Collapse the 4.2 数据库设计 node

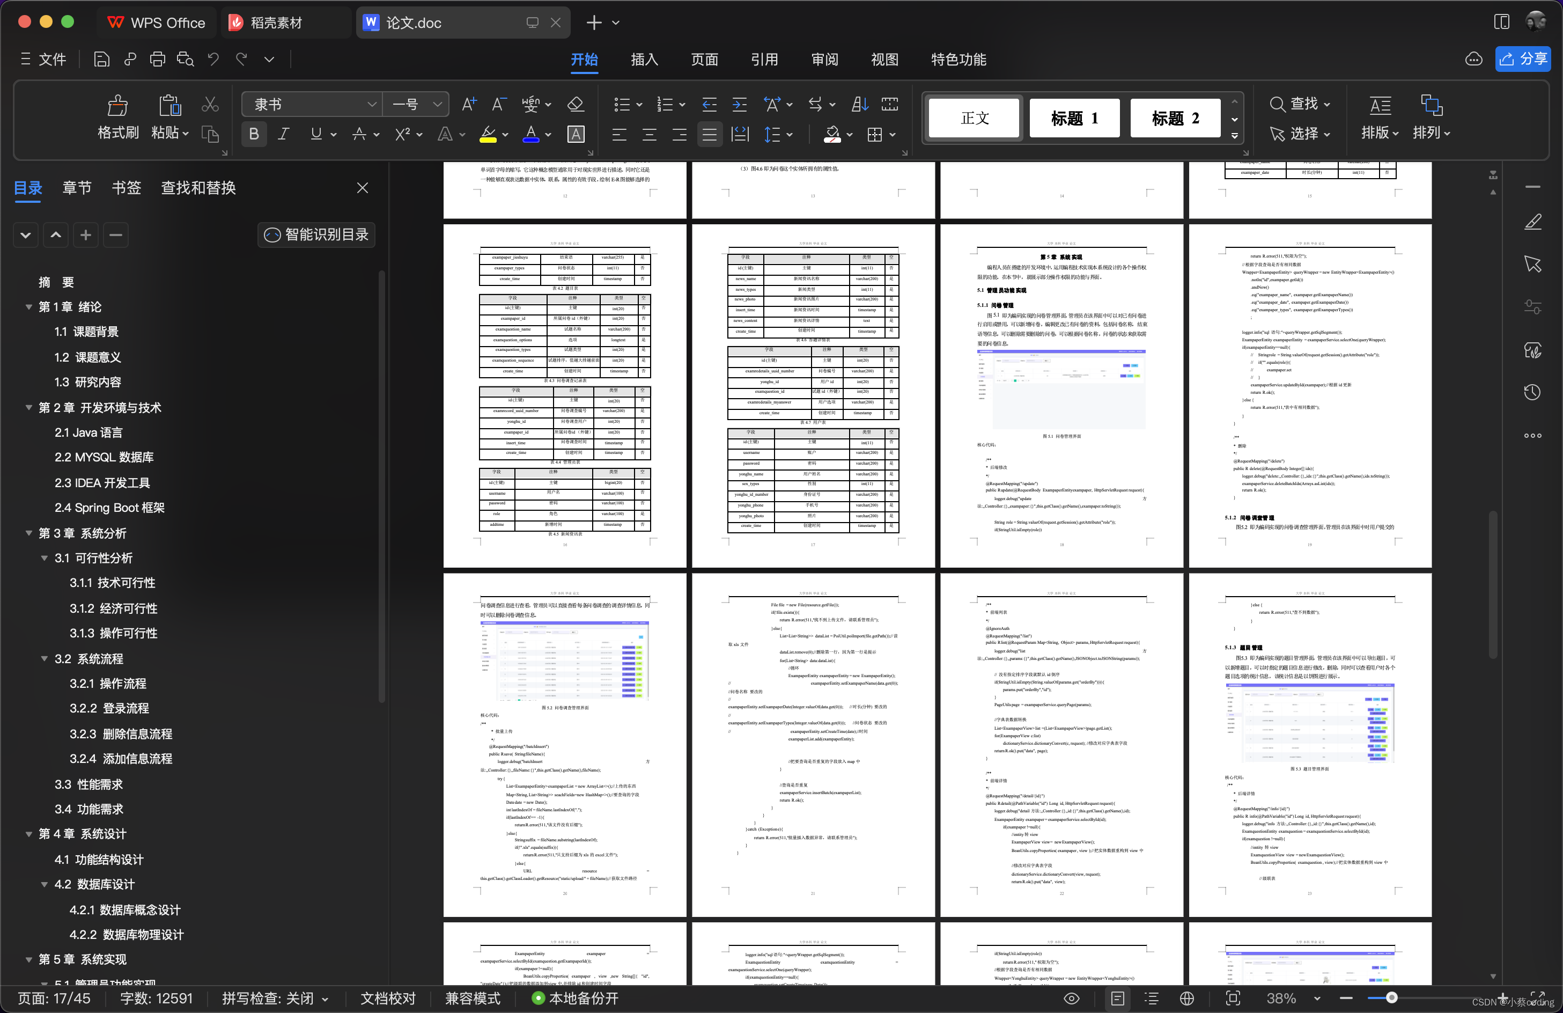[x=44, y=884]
